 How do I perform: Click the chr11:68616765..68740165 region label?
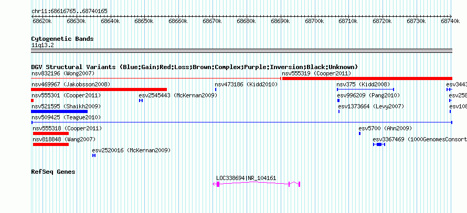point(69,11)
